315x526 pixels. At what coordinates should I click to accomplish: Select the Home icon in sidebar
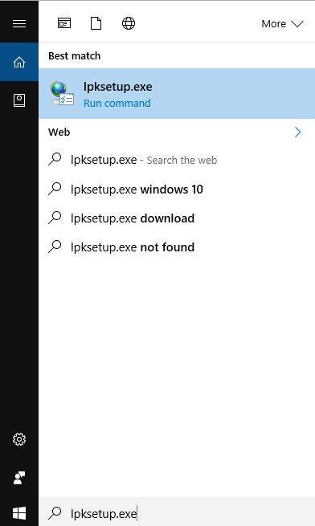(x=19, y=62)
